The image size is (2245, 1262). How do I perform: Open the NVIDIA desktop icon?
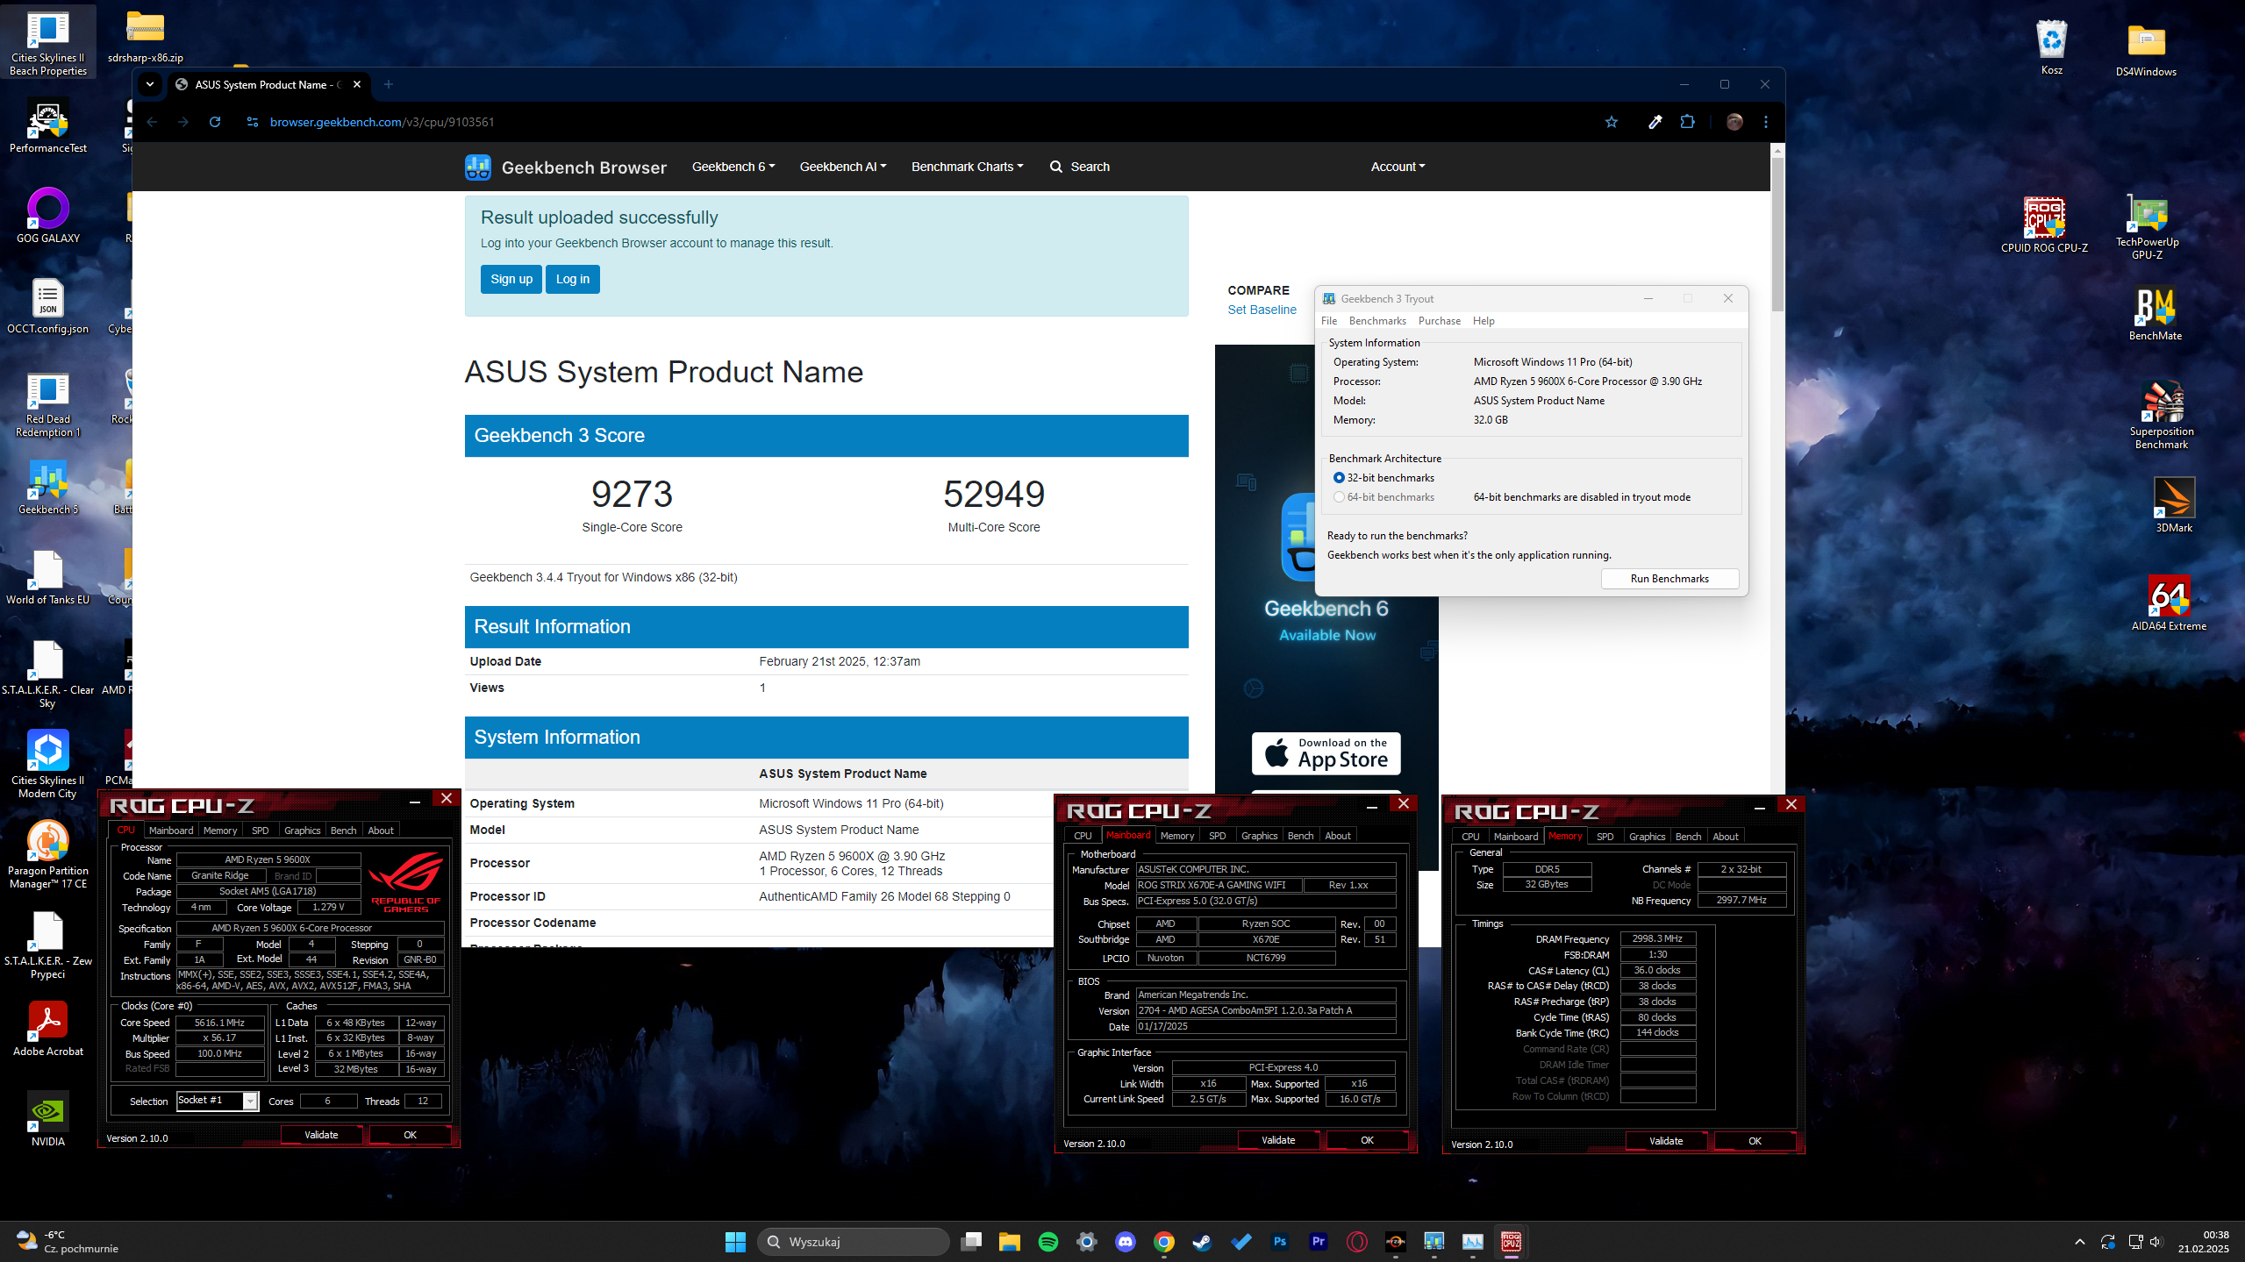(x=48, y=1118)
